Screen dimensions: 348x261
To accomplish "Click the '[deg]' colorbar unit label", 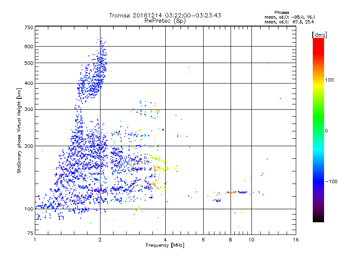I will tap(319, 35).
